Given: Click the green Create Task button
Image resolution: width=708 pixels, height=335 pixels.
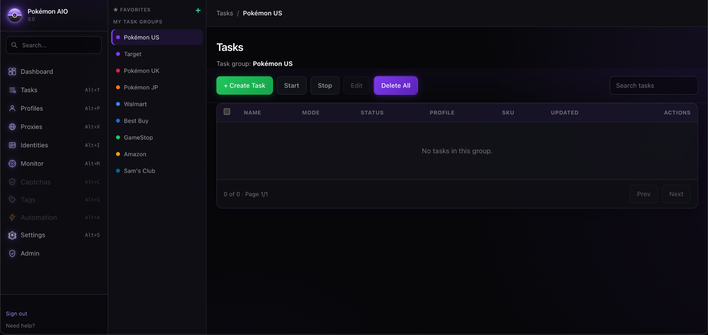Looking at the screenshot, I should [x=245, y=86].
